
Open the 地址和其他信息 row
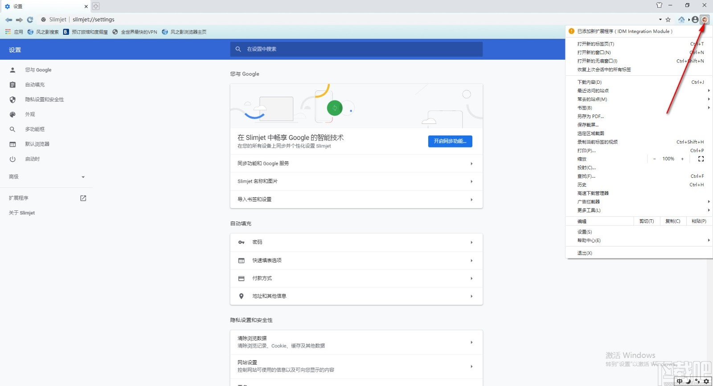(356, 296)
